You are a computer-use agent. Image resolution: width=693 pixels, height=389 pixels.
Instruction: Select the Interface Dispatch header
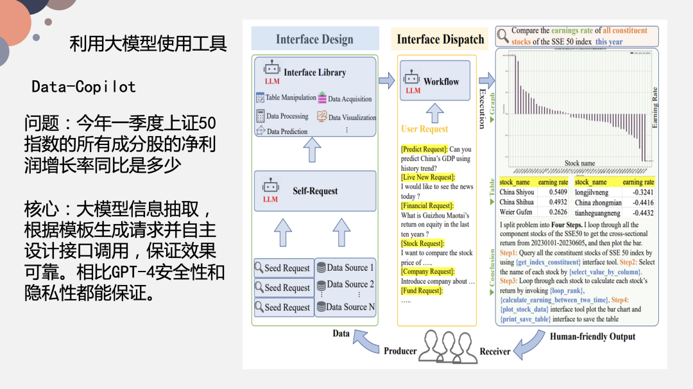point(440,40)
